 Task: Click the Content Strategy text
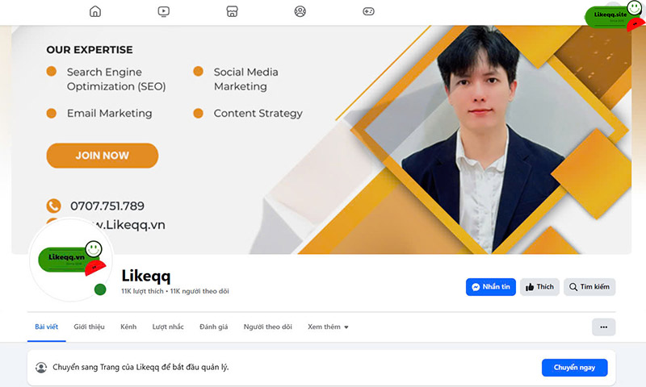tap(258, 113)
